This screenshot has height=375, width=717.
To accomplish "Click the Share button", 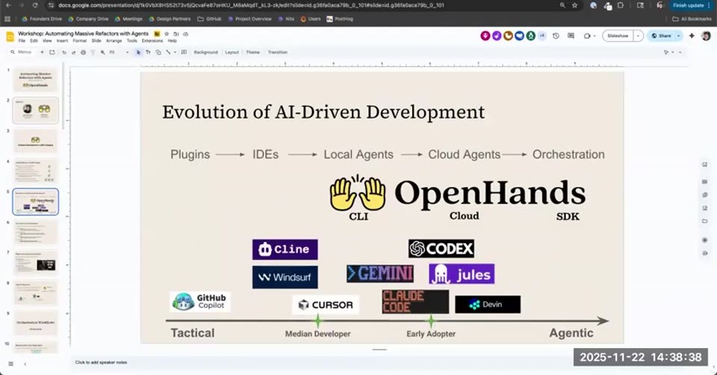I will [x=661, y=36].
